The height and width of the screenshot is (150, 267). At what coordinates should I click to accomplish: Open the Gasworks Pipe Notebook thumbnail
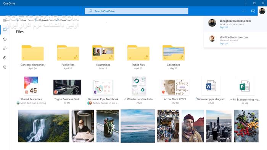pyautogui.click(x=103, y=87)
